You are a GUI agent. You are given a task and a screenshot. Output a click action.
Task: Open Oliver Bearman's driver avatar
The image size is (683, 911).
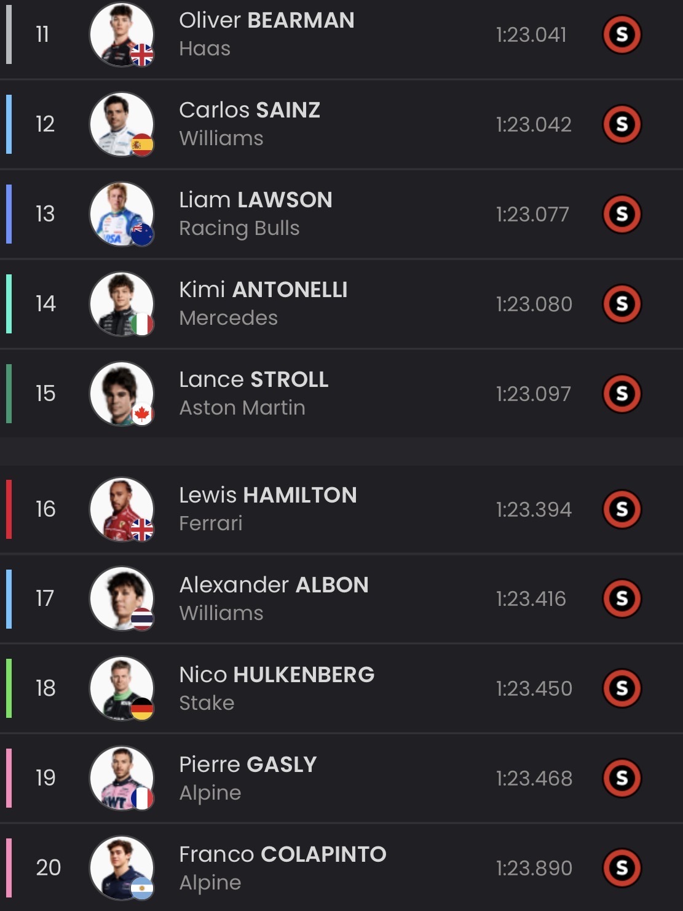(x=121, y=34)
